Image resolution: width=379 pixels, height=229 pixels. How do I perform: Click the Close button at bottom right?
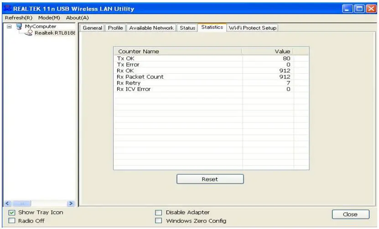click(350, 214)
